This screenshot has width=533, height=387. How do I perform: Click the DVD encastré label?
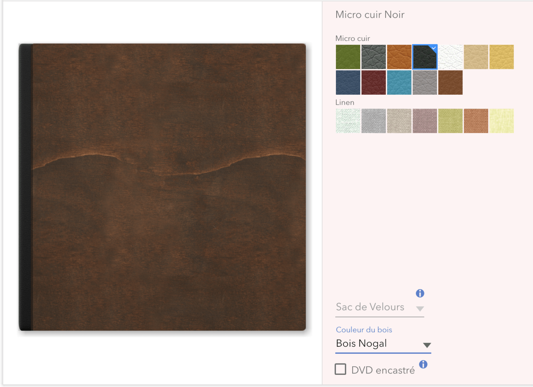(383, 370)
